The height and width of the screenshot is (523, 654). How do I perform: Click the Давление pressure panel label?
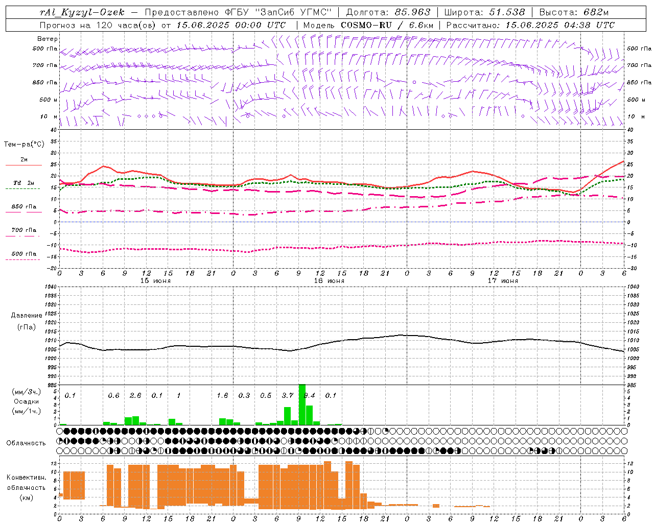pos(27,316)
